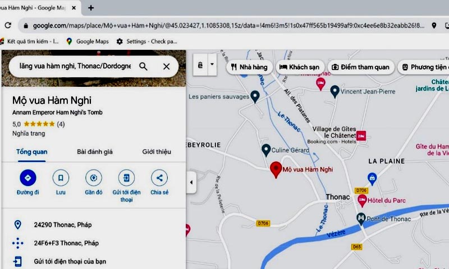Click the address bar URL
The height and width of the screenshot is (269, 449).
228,25
